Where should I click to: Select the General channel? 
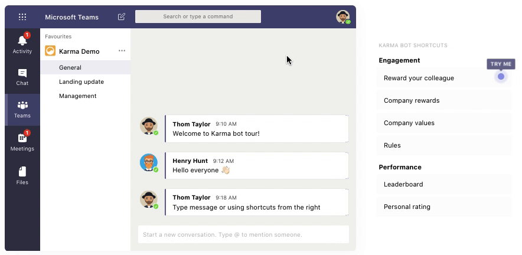coord(85,67)
